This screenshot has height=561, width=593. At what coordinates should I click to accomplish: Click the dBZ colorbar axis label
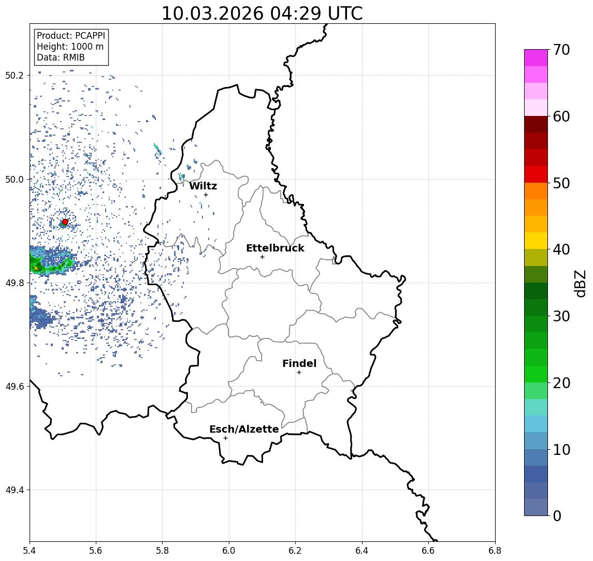coord(581,284)
